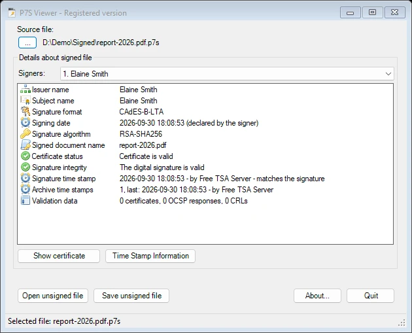Click the Quit button
Screen dimensions: 412x333
[371, 296]
